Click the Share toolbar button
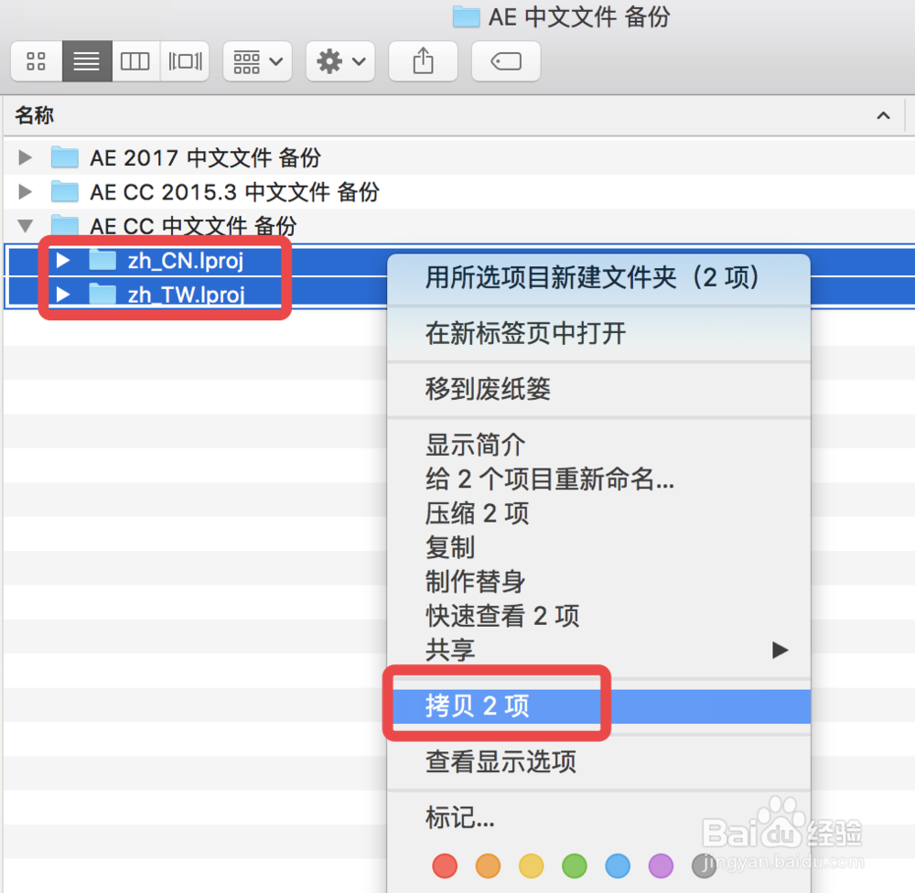Viewport: 915px width, 893px height. click(423, 61)
